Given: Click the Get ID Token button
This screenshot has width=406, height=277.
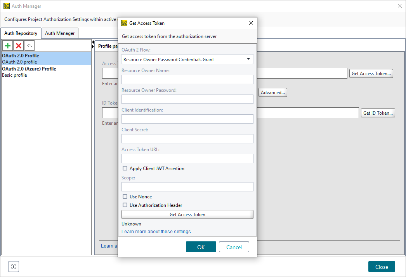Looking at the screenshot, I should (378, 113).
